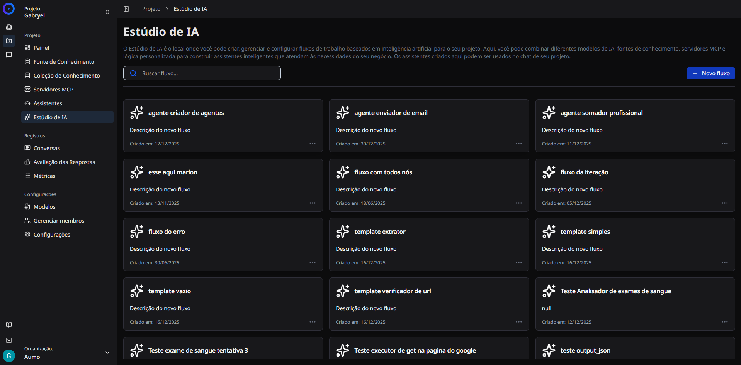Open the Conversas chat icon under Registros
The width and height of the screenshot is (741, 365).
click(x=27, y=148)
